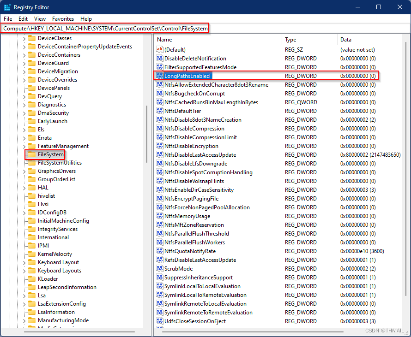
Task: Select the EarlyLaunch key
Action: pos(53,121)
